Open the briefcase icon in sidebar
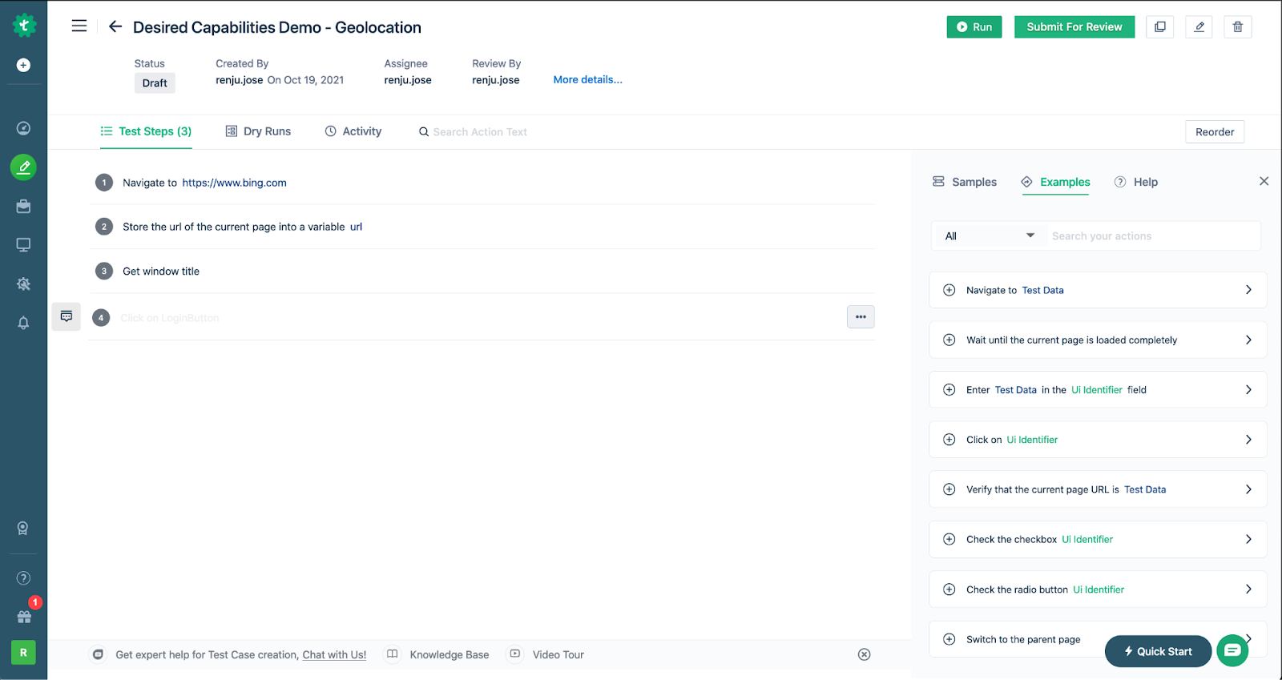 coord(24,206)
